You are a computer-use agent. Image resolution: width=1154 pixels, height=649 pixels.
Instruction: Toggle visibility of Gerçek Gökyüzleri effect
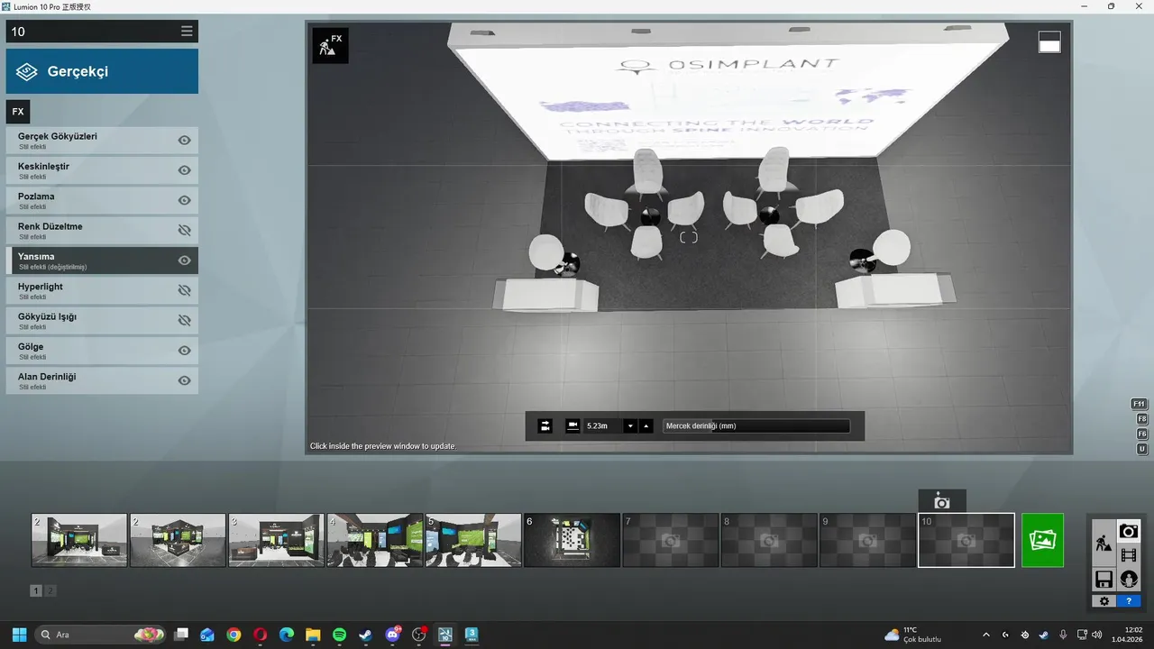[184, 141]
